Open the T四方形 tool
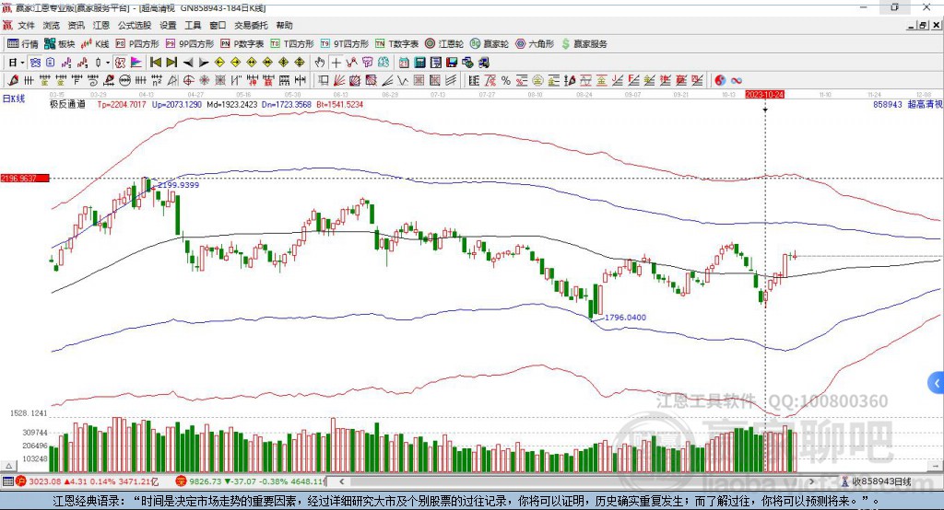Screen dimensions: 944x510 (292, 44)
